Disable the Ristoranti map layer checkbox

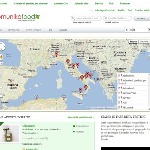point(119,107)
